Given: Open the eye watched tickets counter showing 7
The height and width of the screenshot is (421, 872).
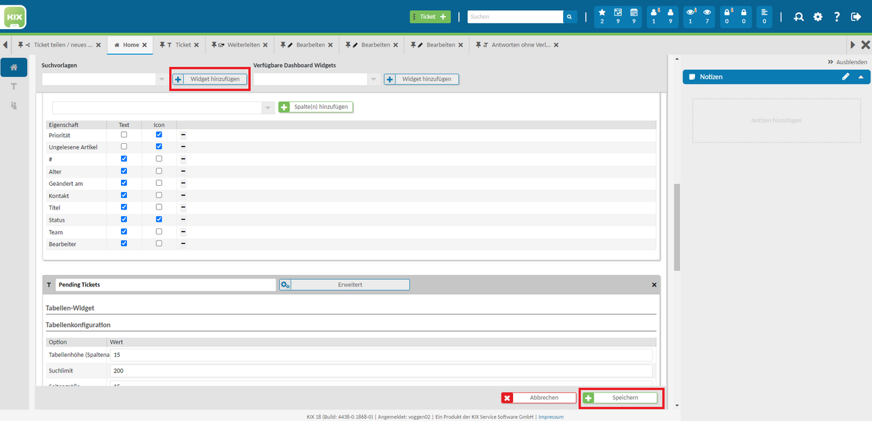Looking at the screenshot, I should tap(707, 16).
